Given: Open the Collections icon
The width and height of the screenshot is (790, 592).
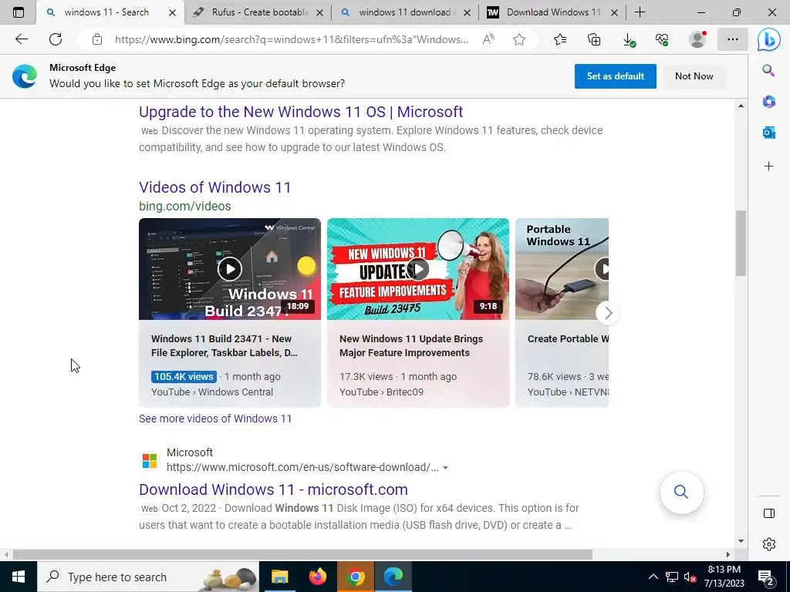Looking at the screenshot, I should coord(594,39).
